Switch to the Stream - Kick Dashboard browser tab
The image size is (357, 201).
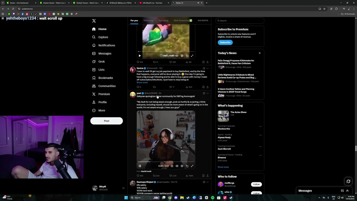[x=20, y=3]
